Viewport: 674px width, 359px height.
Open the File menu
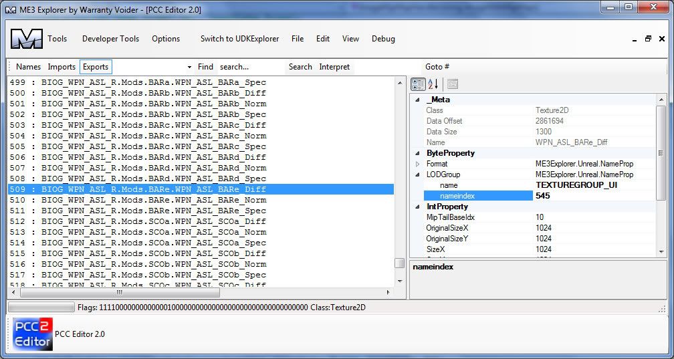pos(298,39)
